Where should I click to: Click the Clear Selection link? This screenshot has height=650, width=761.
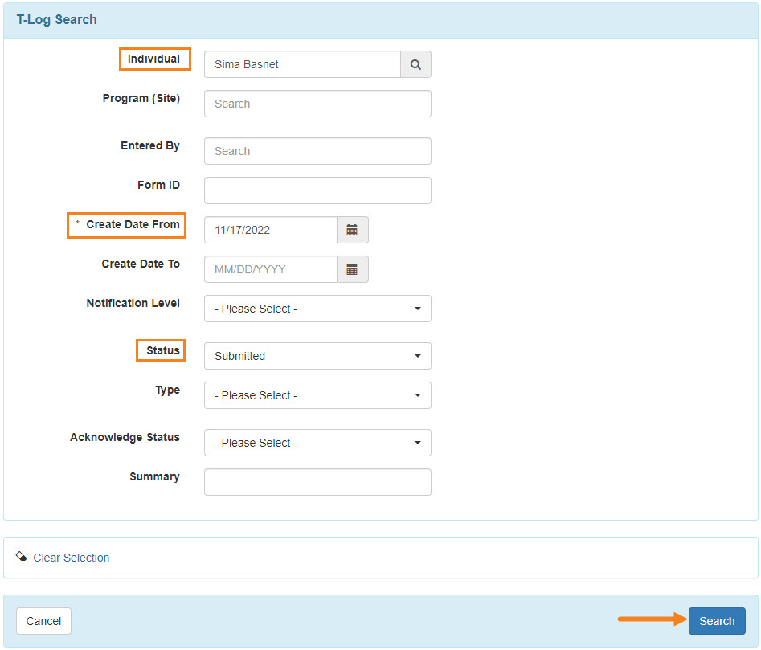coord(72,558)
